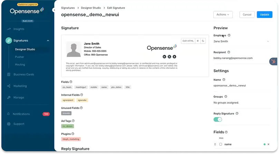The height and width of the screenshot is (154, 279).
Task: Click the drag handle for name field
Action: tap(215, 144)
